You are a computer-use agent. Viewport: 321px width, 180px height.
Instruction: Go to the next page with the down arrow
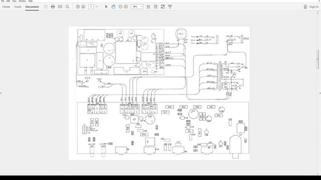83,6
